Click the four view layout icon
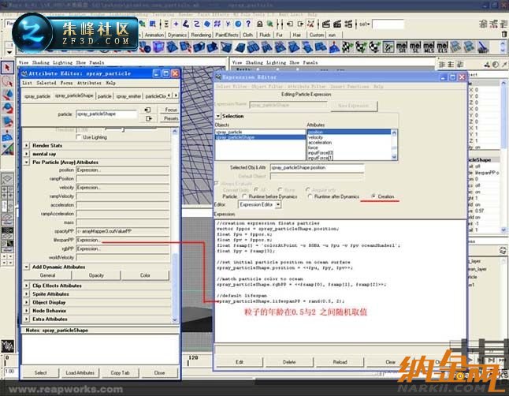Image resolution: width=509 pixels, height=396 pixels. click(7, 192)
